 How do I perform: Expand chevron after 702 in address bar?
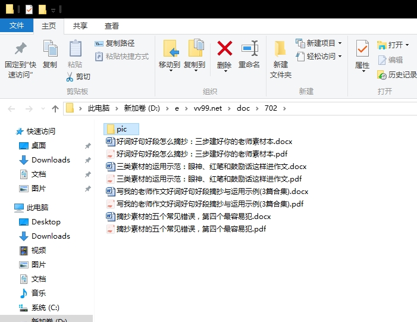pos(284,108)
